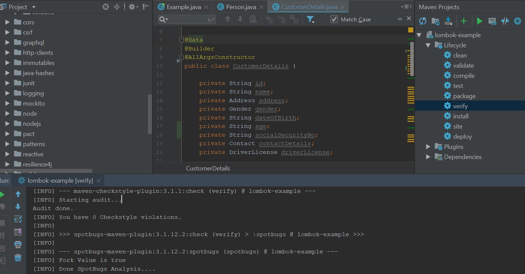Clear all Run console output
Viewport: 525px width, 274px height.
click(x=18, y=257)
